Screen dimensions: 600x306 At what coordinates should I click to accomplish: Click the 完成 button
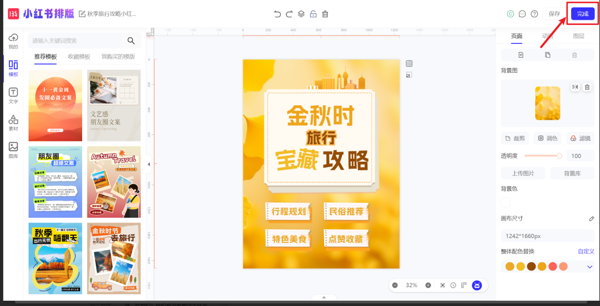(x=582, y=14)
